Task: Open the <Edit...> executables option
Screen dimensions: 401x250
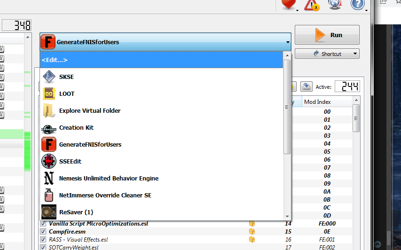Action: [161, 60]
